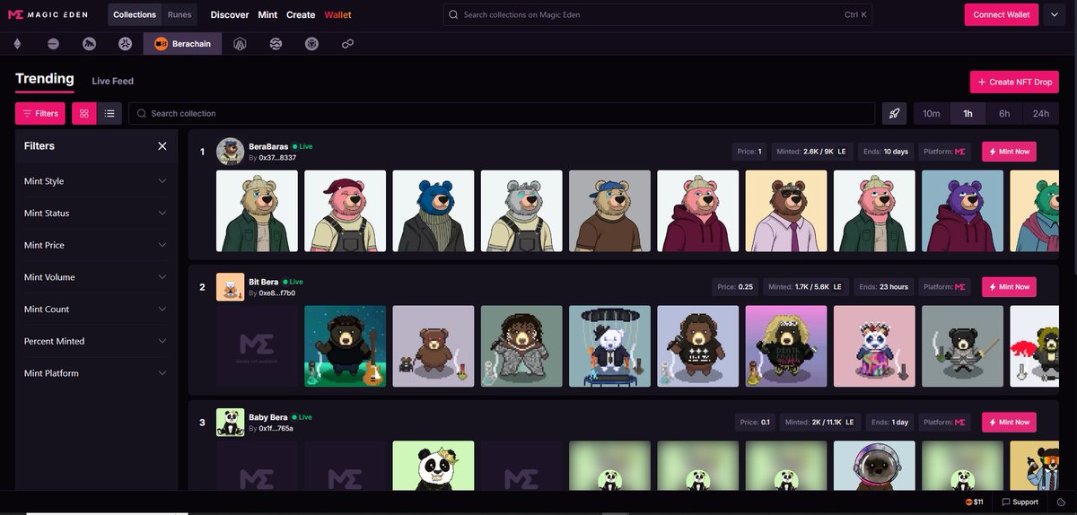Viewport: 1077px width, 515px height.
Task: Open dropdown arrow next to Connect Wallet
Action: pos(1054,14)
